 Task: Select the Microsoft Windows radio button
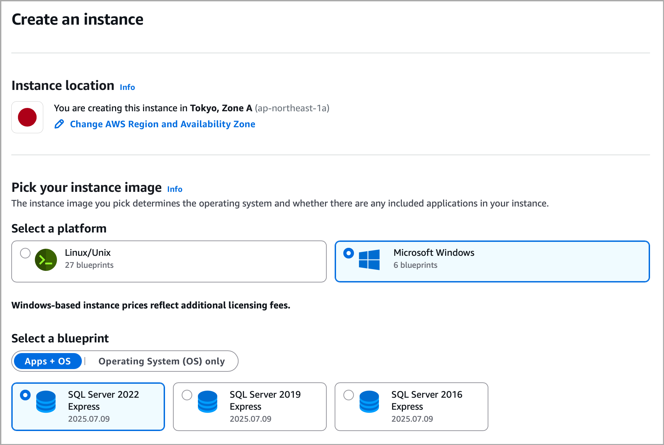tap(348, 253)
